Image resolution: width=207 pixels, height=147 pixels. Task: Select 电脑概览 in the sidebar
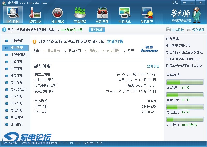click(x=16, y=41)
